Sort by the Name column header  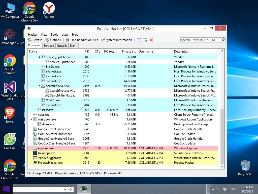tap(53, 52)
